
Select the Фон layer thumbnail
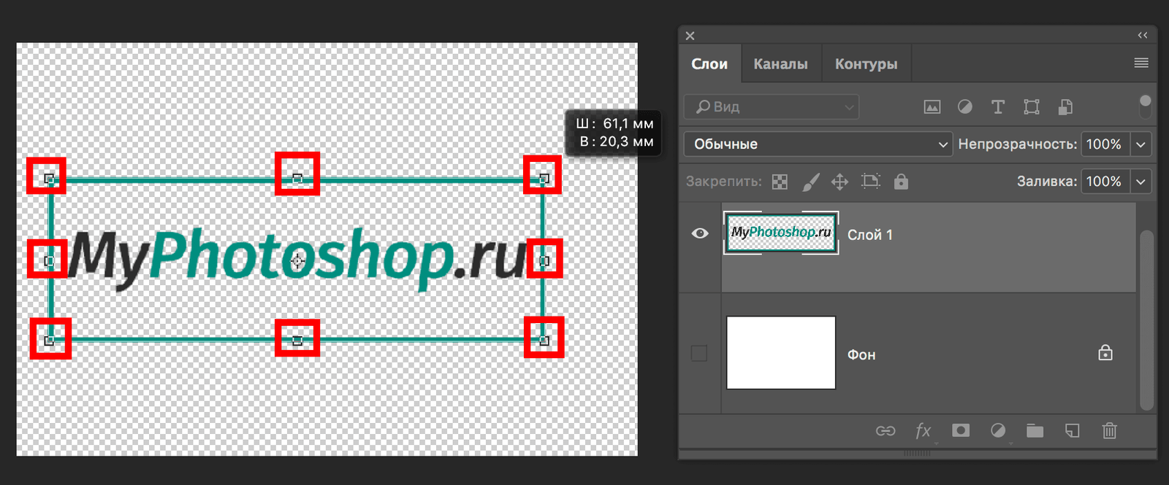[780, 353]
